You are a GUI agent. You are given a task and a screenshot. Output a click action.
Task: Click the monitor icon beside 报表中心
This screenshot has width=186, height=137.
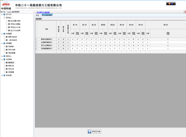point(4,56)
